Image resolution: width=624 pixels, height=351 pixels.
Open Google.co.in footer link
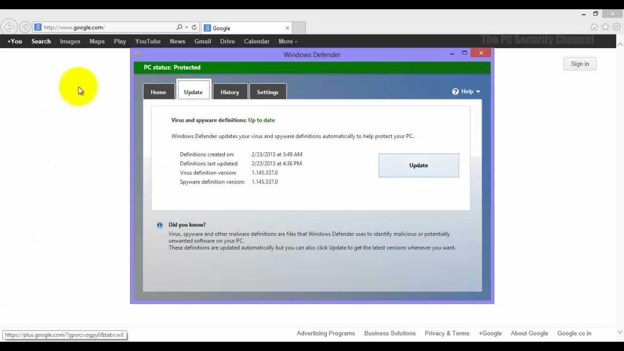tap(574, 333)
